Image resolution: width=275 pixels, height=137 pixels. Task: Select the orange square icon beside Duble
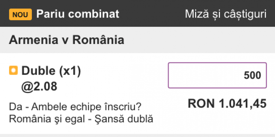coord(13,70)
